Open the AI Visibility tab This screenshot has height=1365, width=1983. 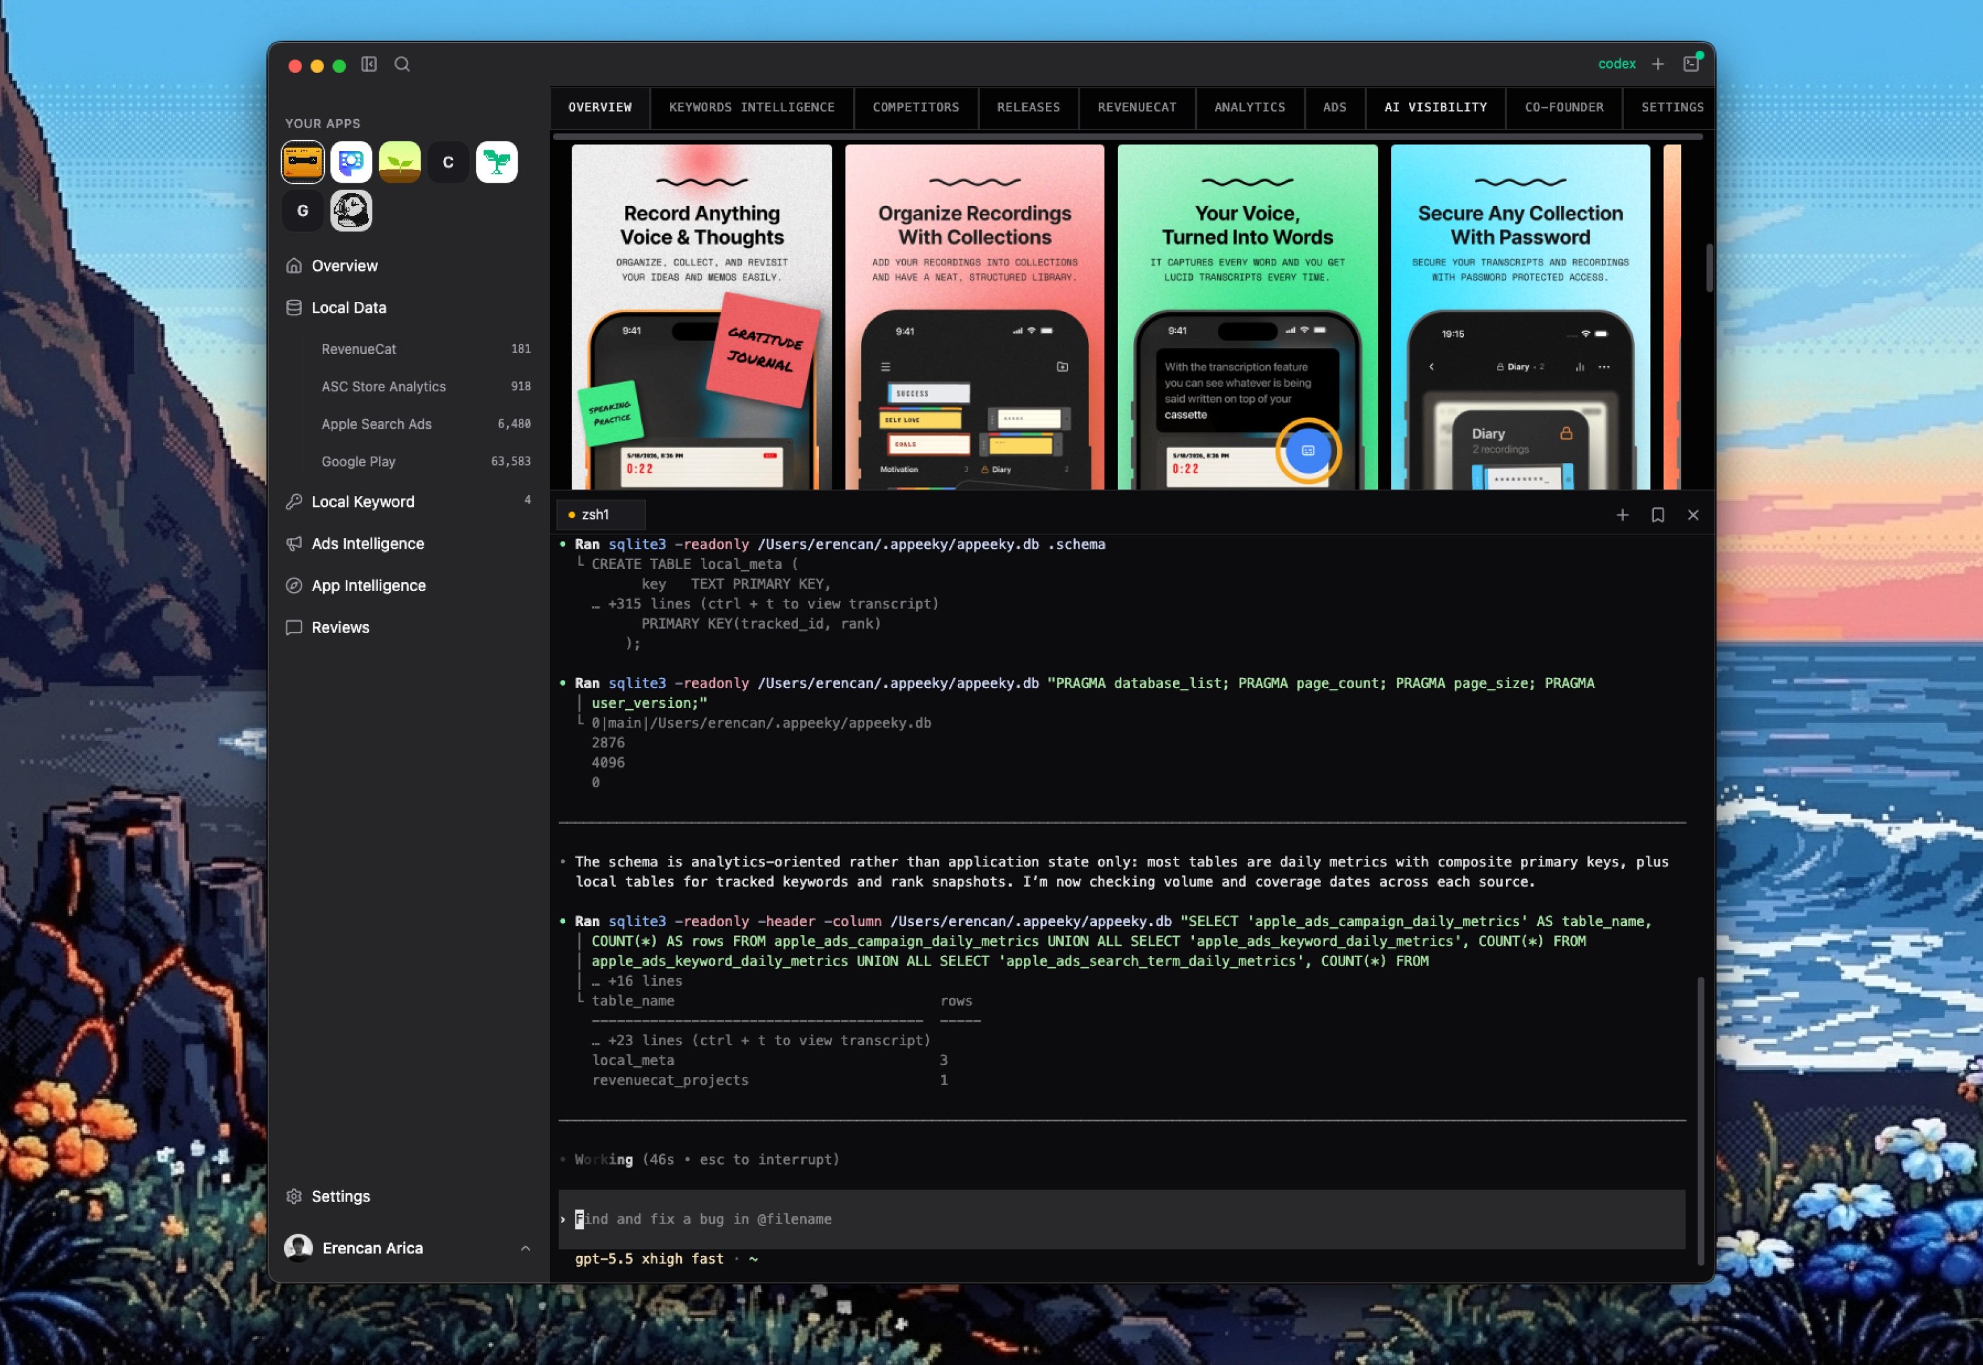point(1436,108)
